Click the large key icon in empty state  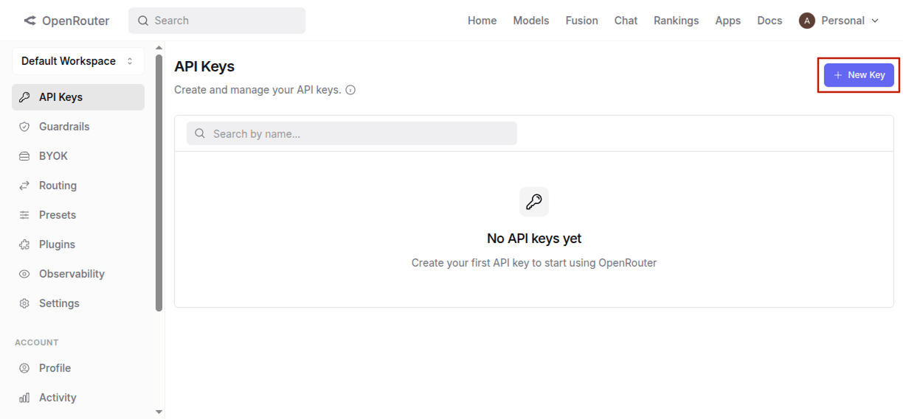[x=534, y=202]
